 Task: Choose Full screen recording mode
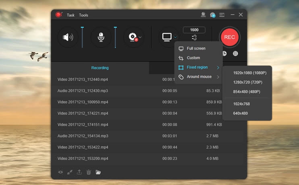[196, 49]
